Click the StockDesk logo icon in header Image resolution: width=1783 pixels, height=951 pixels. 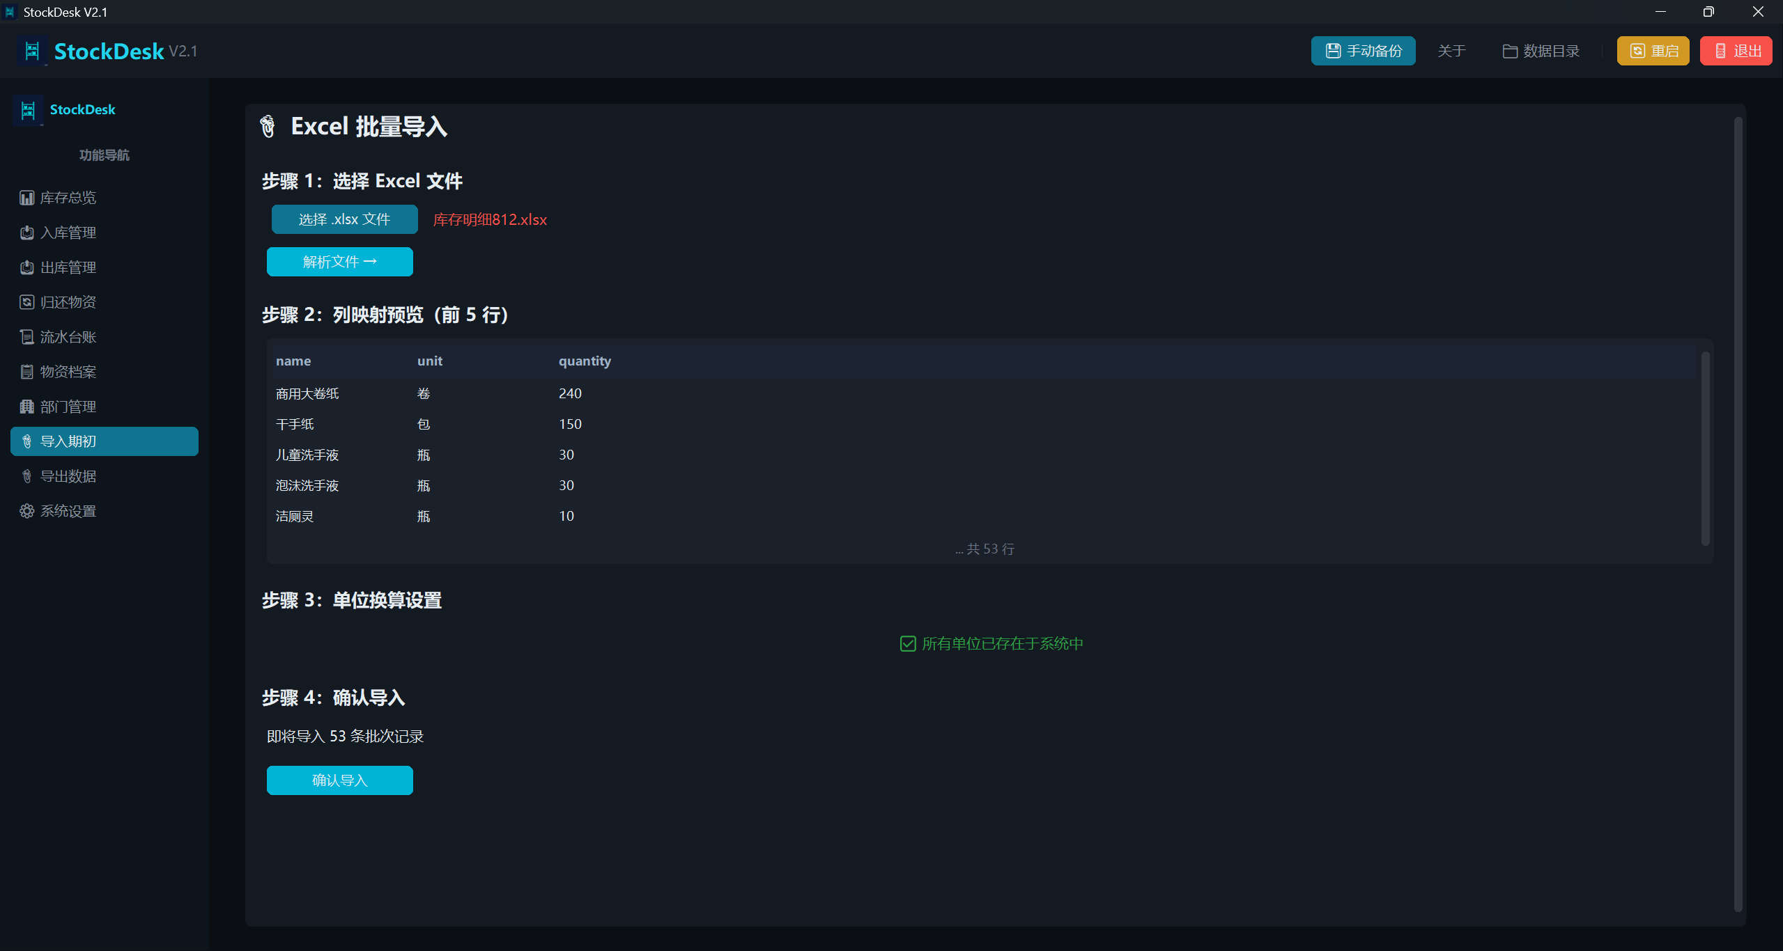point(32,51)
